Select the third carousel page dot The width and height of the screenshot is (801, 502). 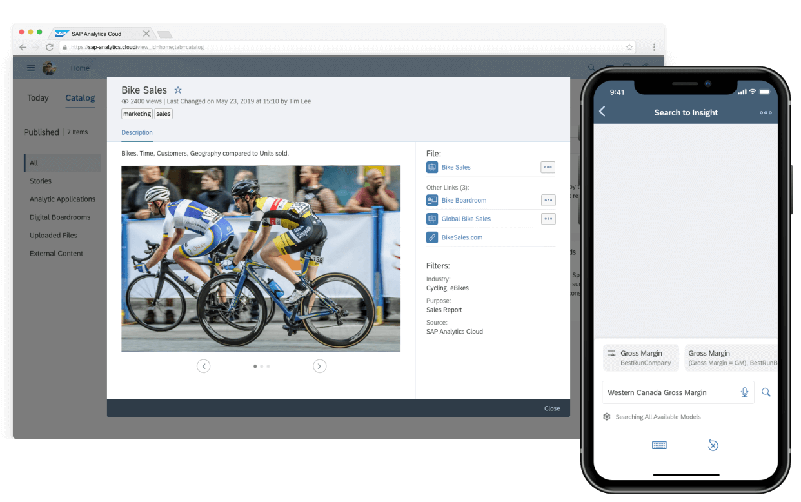268,366
